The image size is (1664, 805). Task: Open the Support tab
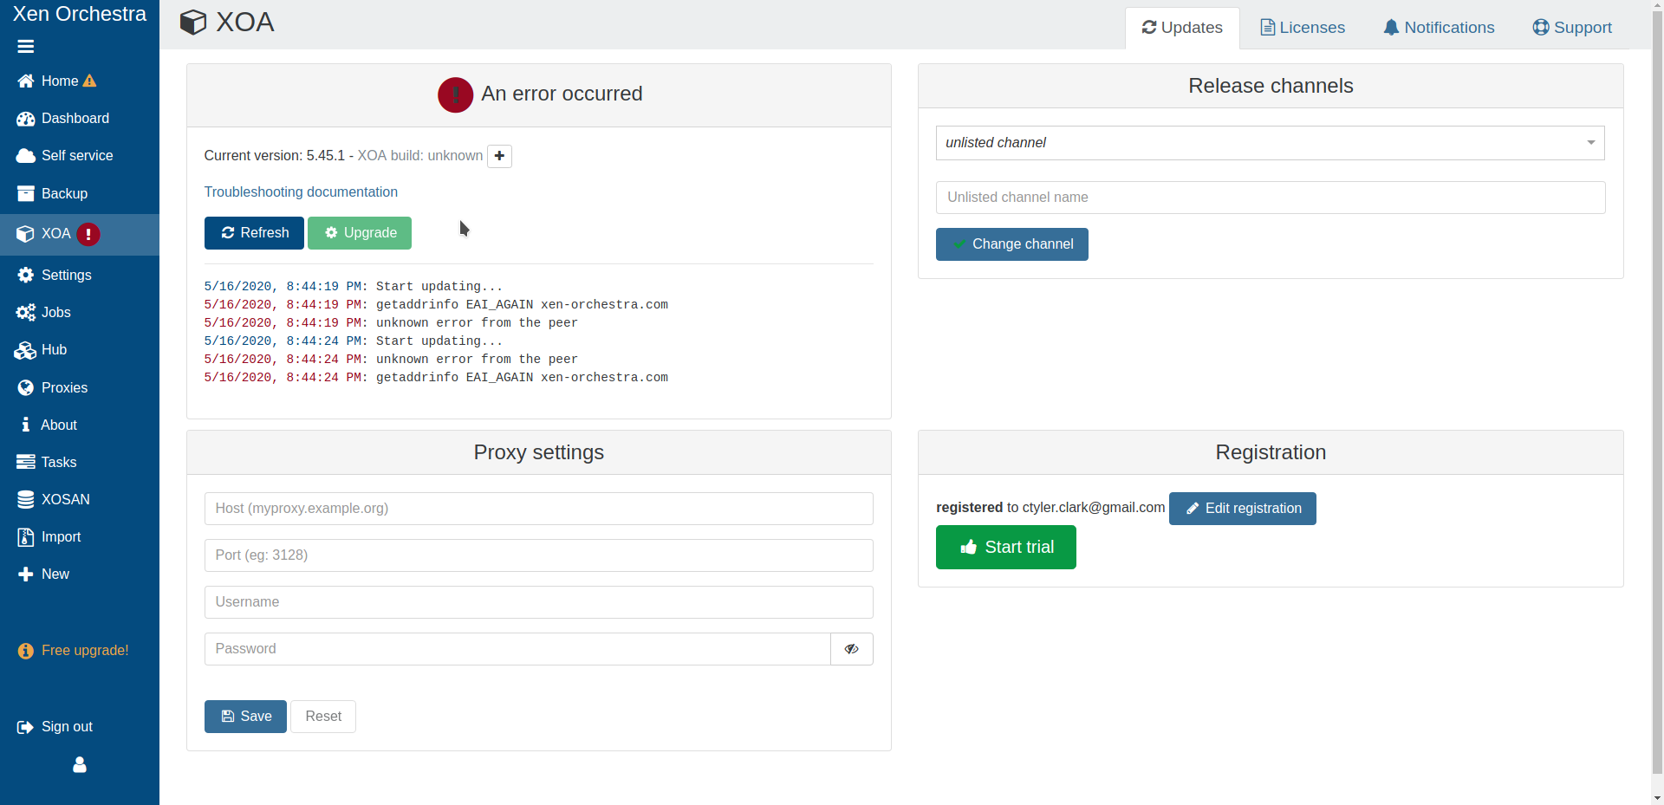coord(1572,28)
